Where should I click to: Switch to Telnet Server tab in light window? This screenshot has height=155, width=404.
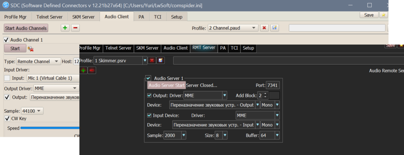(49, 17)
